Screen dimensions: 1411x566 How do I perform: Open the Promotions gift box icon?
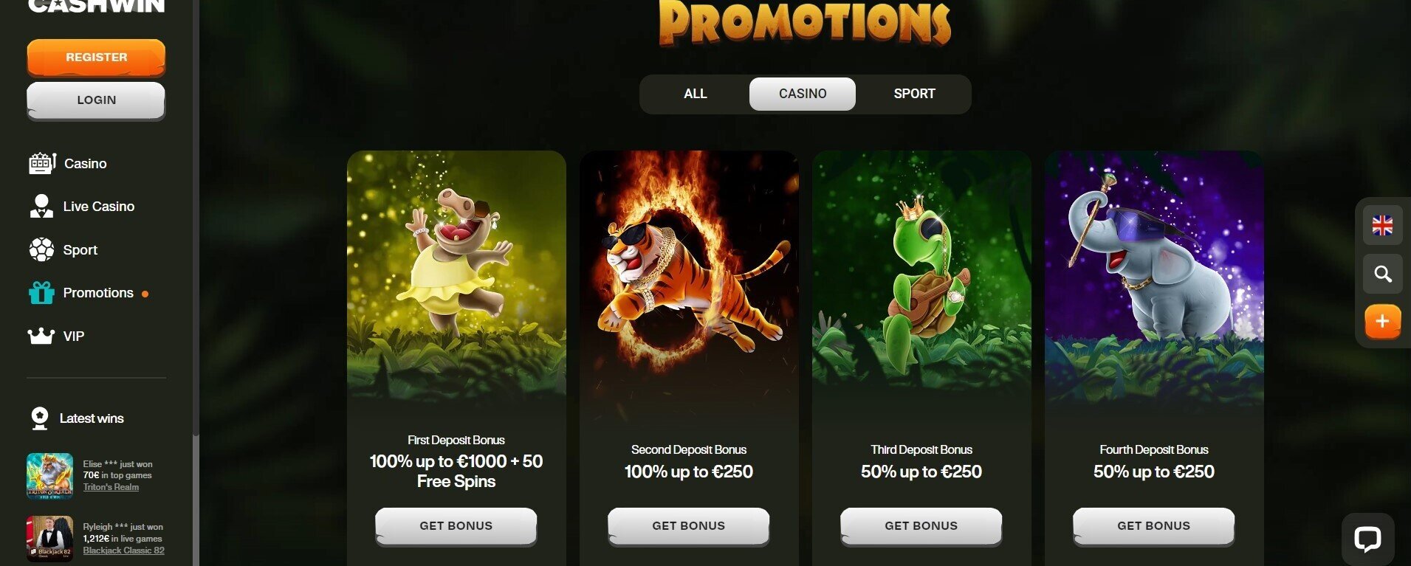tap(41, 293)
